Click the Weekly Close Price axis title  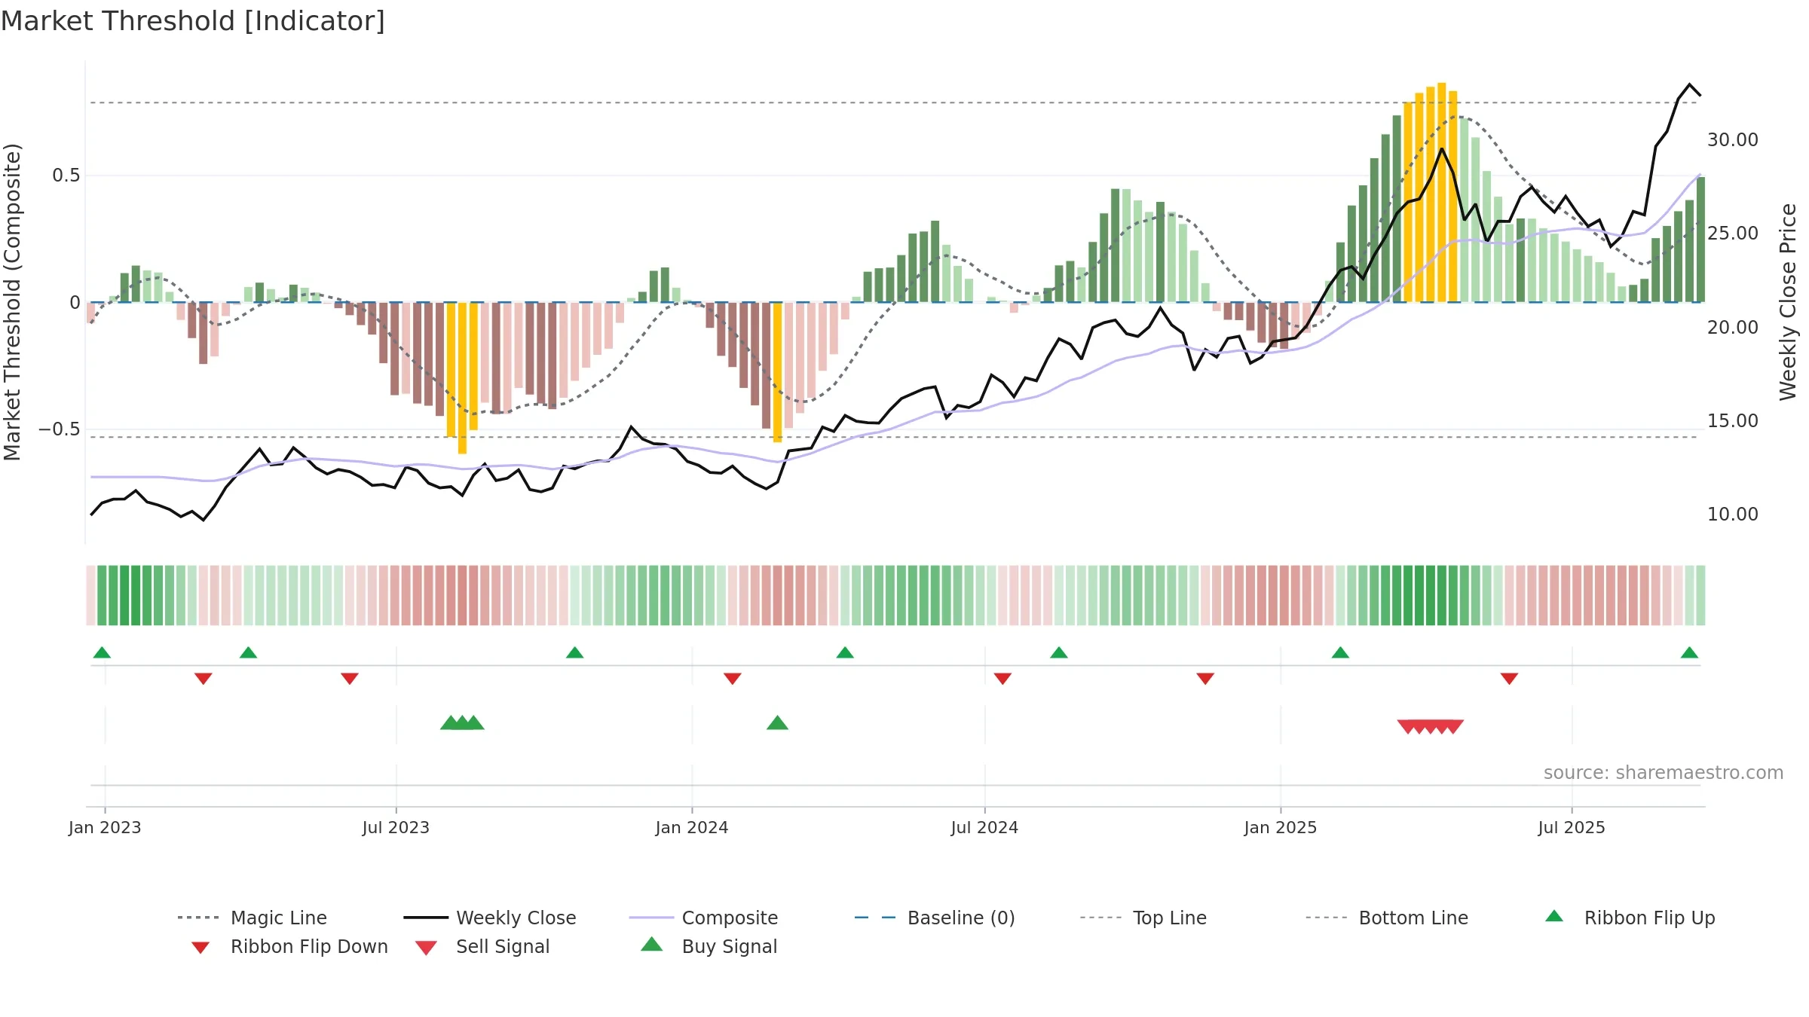(1788, 302)
